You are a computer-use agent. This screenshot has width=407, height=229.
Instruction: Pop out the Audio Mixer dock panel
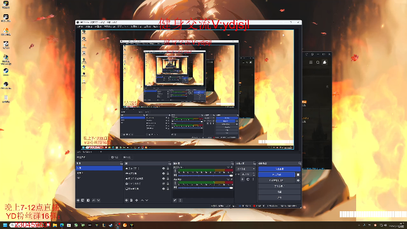tap(232, 163)
